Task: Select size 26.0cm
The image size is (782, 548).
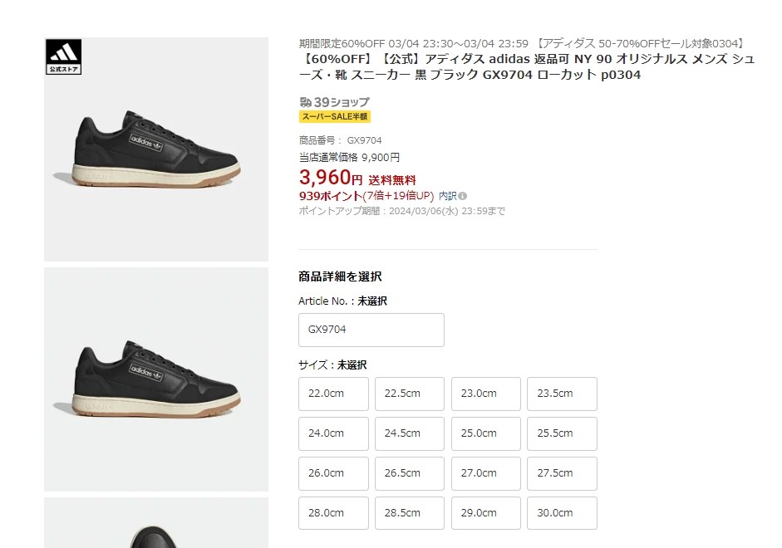Action: pyautogui.click(x=333, y=473)
